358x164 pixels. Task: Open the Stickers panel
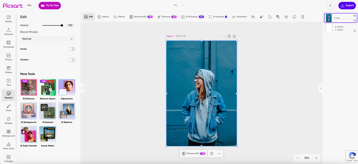[x=8, y=95]
